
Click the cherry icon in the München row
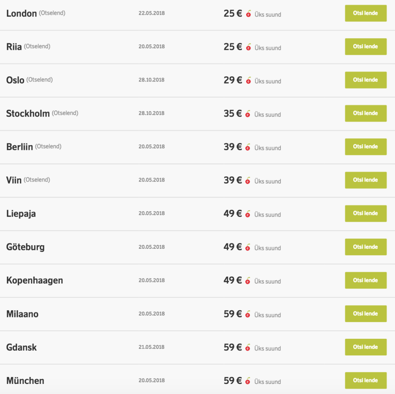pos(248,381)
